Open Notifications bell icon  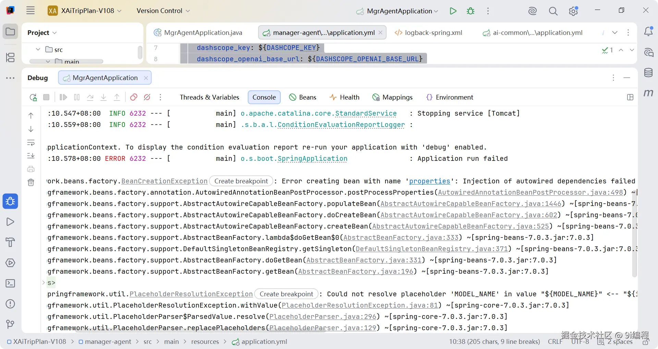pos(648,31)
